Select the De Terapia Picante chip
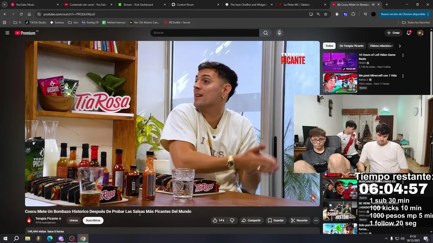 (351, 46)
